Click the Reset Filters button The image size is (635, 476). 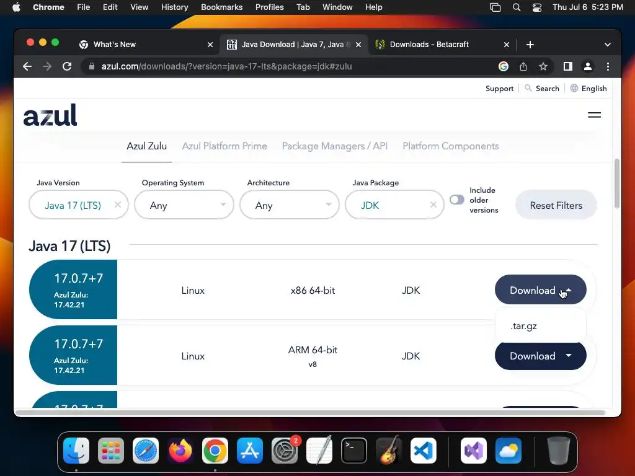(x=556, y=205)
